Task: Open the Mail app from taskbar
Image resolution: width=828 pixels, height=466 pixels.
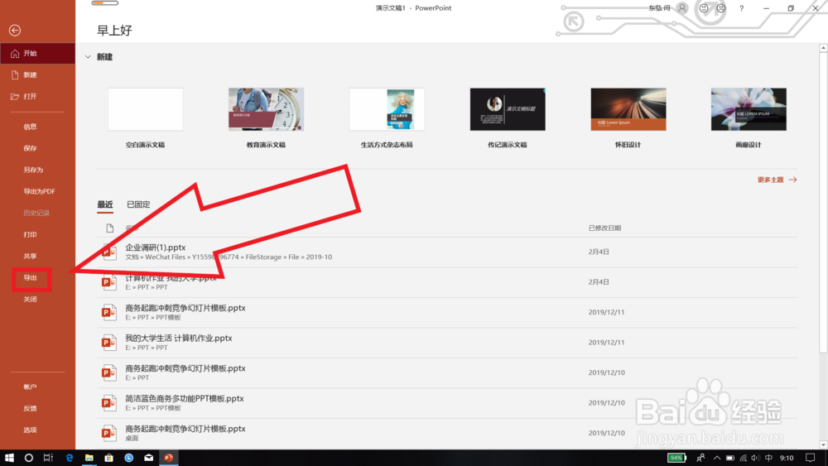Action: tap(149, 458)
